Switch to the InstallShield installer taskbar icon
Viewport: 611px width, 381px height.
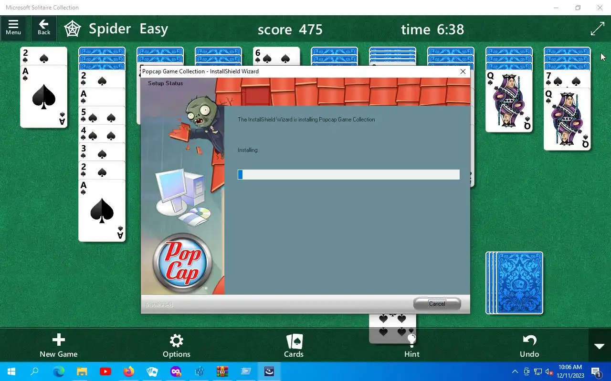(269, 371)
